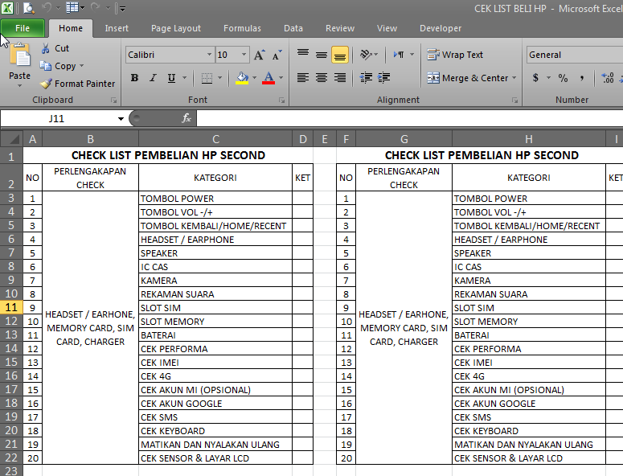Open Clipboard group dialog launcher
The height and width of the screenshot is (476, 623).
point(114,101)
